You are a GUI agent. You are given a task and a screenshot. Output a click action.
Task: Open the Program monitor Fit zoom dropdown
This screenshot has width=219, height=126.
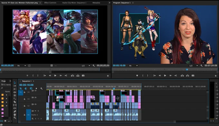pos(133,65)
